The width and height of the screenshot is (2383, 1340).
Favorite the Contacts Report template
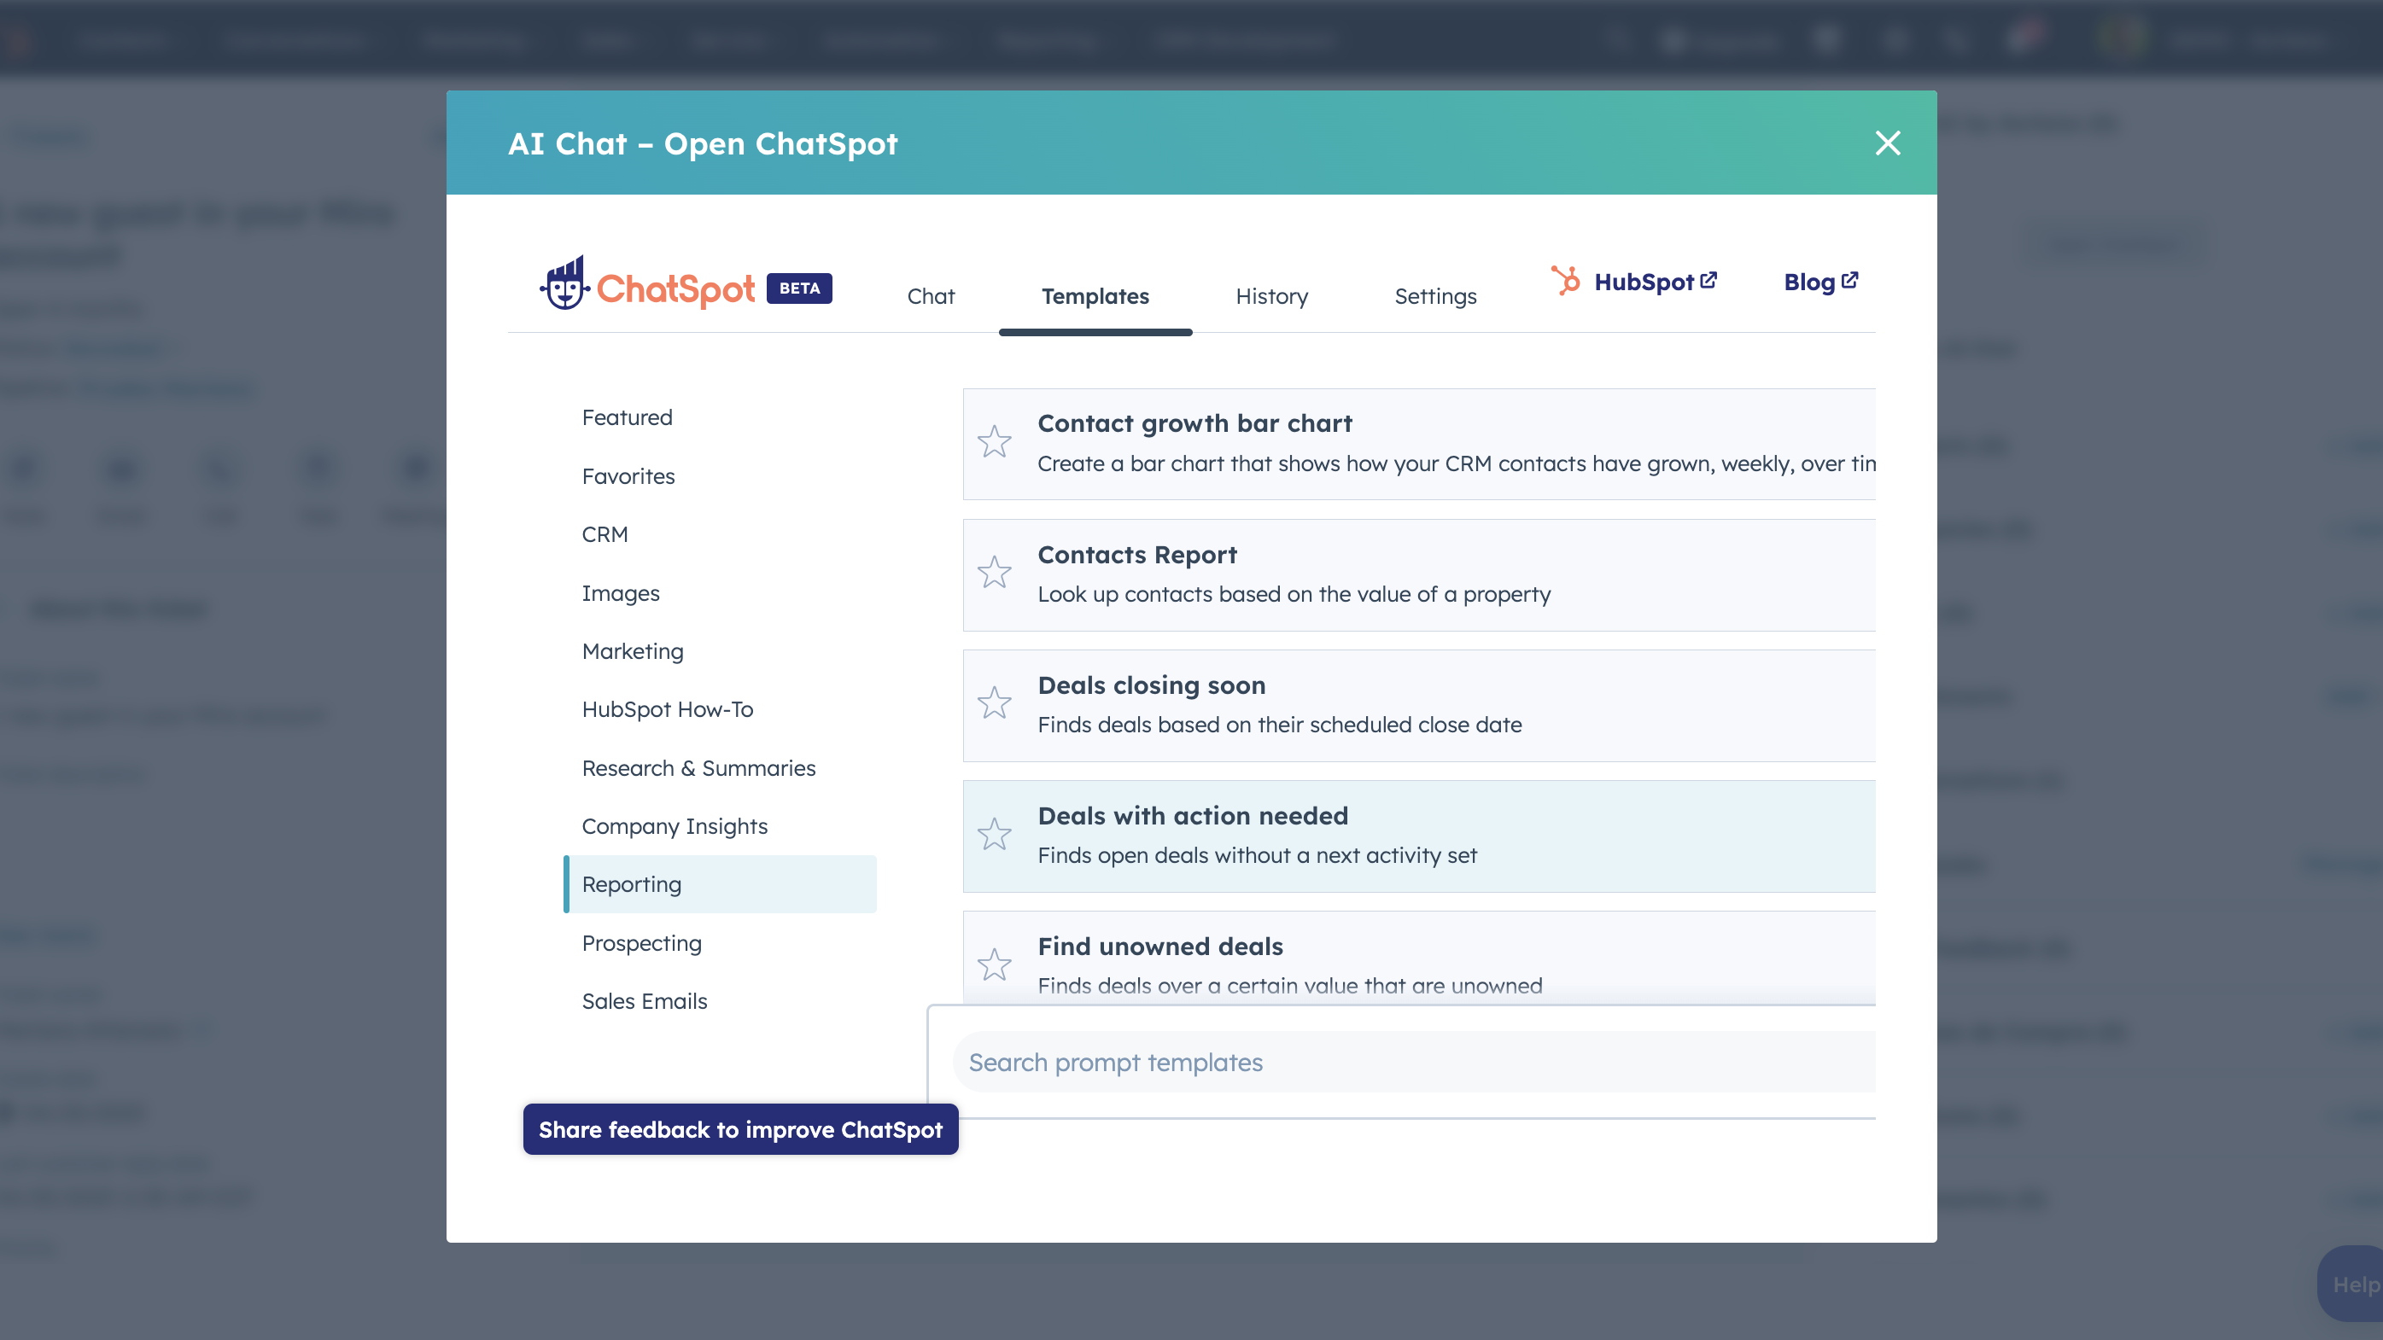pos(995,573)
